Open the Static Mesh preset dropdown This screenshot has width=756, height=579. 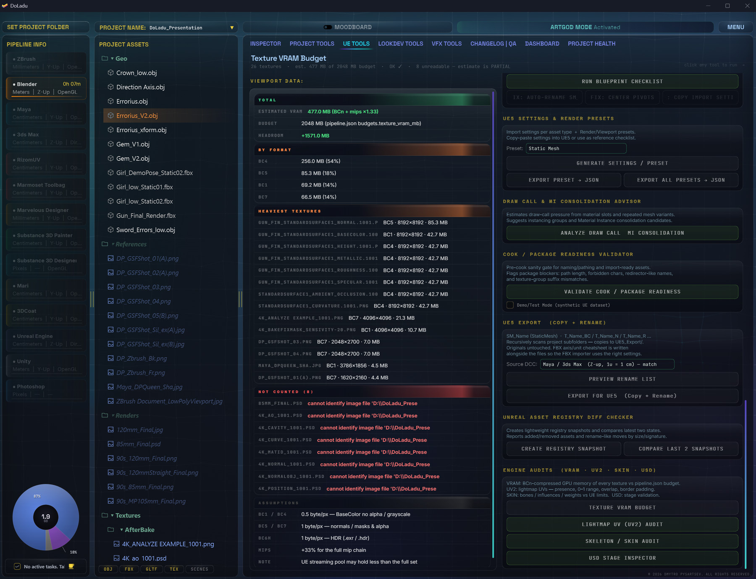click(x=576, y=149)
